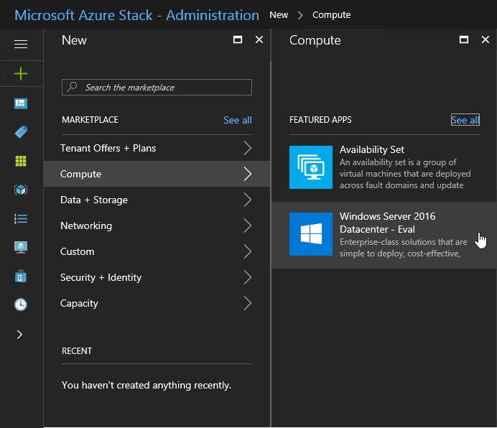
Task: Click the monitor Virtual machines sidebar icon
Action: tap(21, 247)
